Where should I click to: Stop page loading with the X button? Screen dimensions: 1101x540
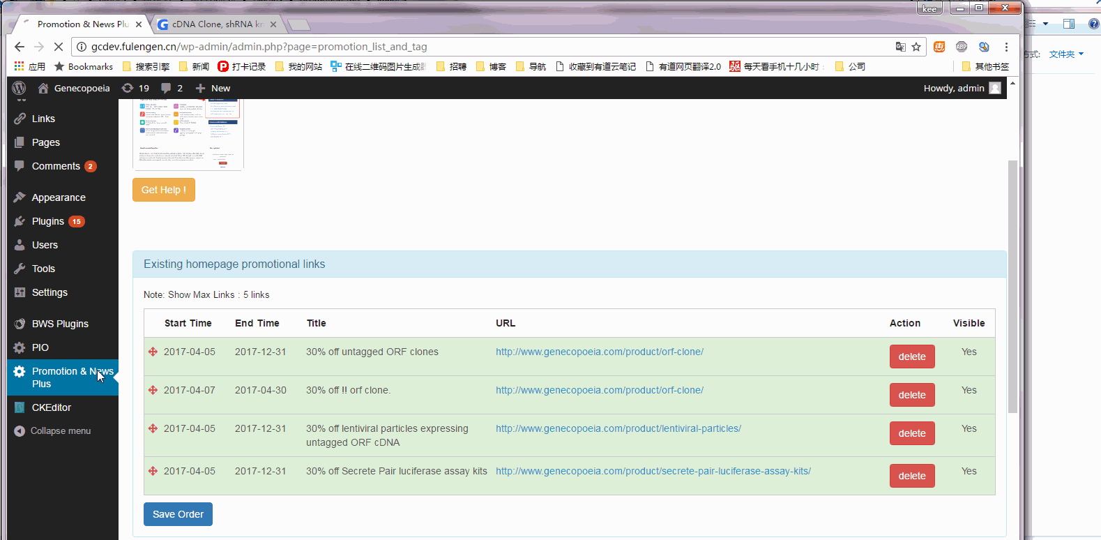59,47
